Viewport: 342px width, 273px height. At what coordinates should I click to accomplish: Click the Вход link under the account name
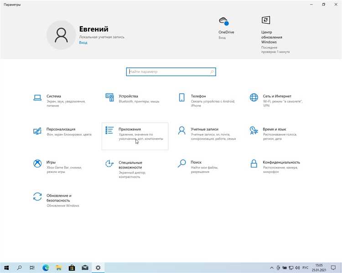pos(83,43)
